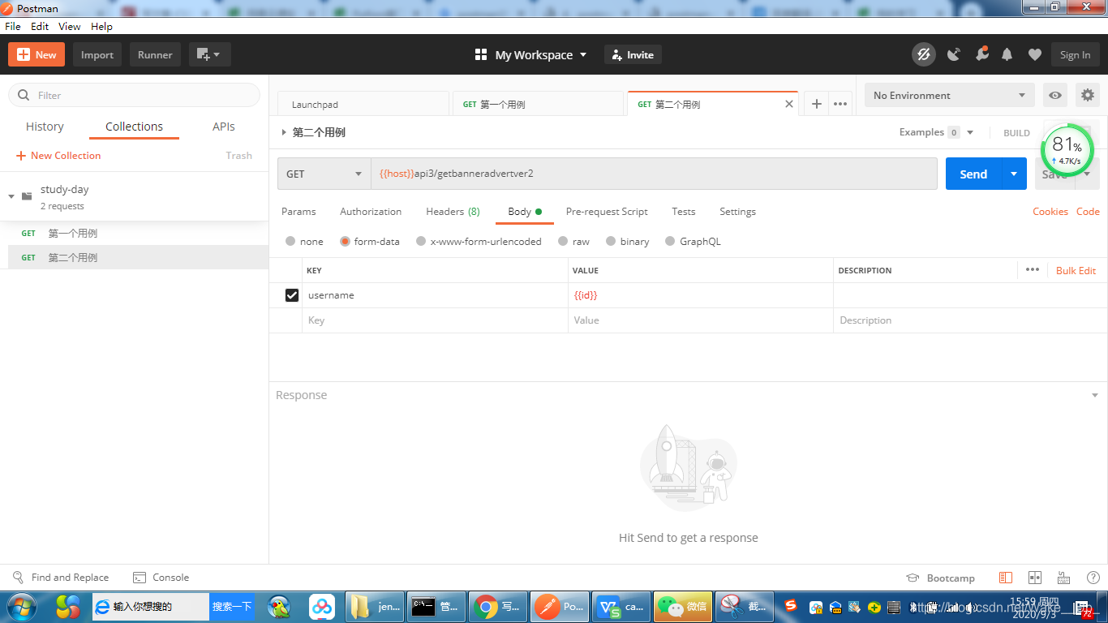Select the raw body type
The width and height of the screenshot is (1108, 623).
click(x=563, y=241)
